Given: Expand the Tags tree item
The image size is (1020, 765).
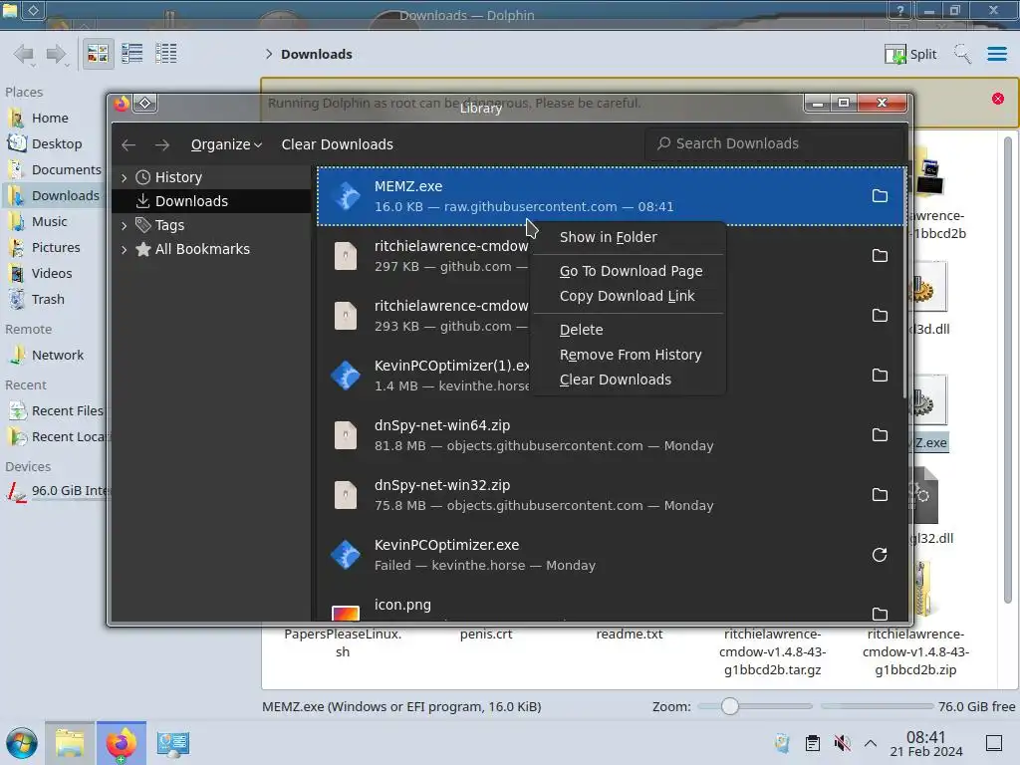Looking at the screenshot, I should pyautogui.click(x=125, y=225).
